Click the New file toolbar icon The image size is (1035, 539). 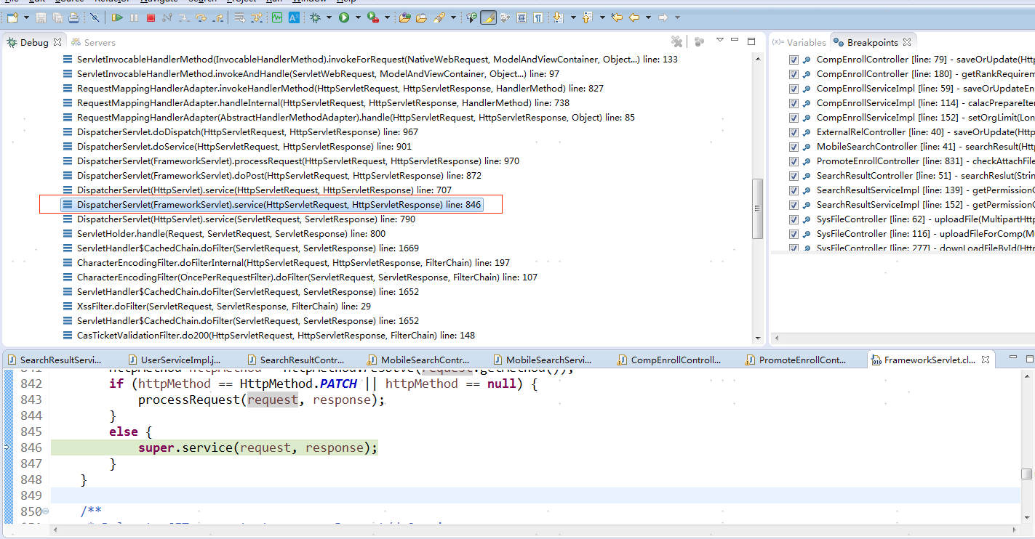(12, 17)
